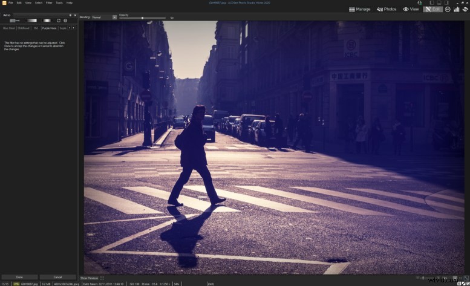Viewport: 470px width, 286px height.
Task: Click the fit image icon beside Show Previous
Action: click(102, 278)
